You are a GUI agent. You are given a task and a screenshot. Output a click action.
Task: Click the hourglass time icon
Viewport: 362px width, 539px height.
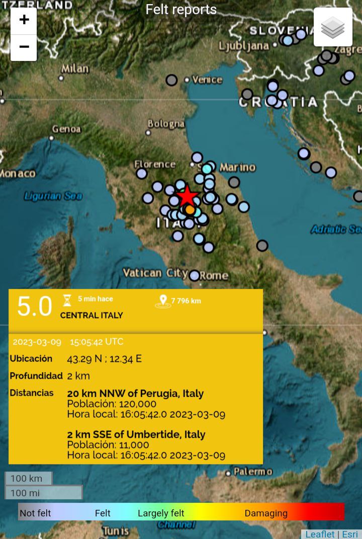click(67, 300)
